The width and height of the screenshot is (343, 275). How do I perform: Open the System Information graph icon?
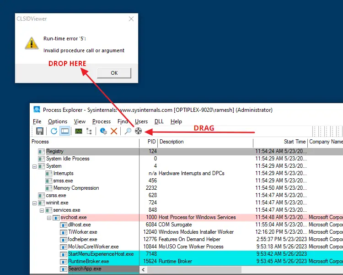pos(79,131)
